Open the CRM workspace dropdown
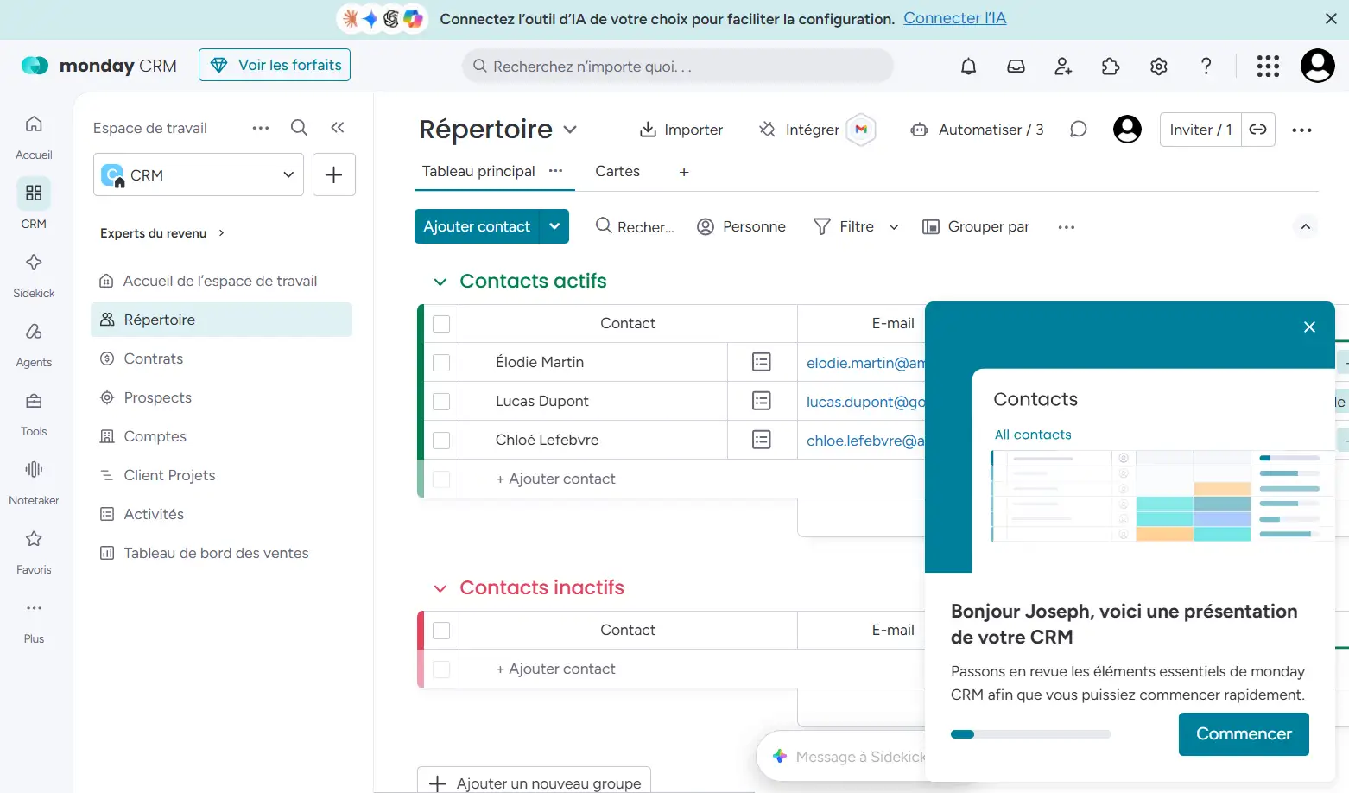The image size is (1349, 793). 199,175
